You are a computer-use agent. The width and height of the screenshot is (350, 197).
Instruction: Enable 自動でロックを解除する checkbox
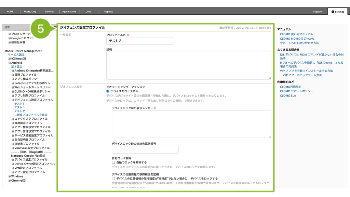pos(113,162)
